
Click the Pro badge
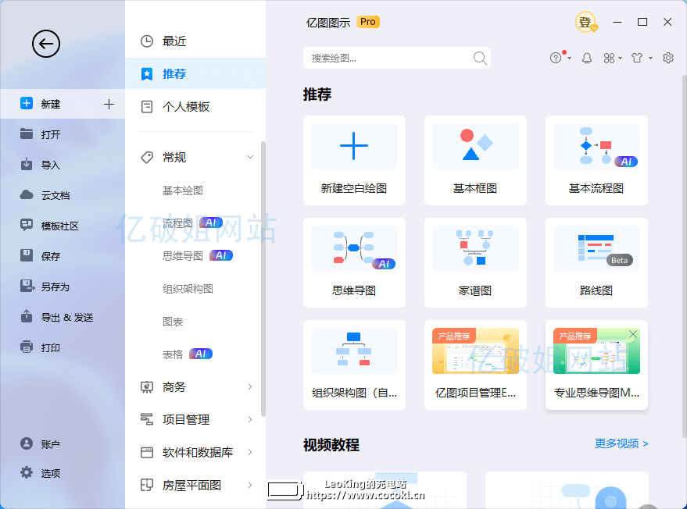coord(368,22)
